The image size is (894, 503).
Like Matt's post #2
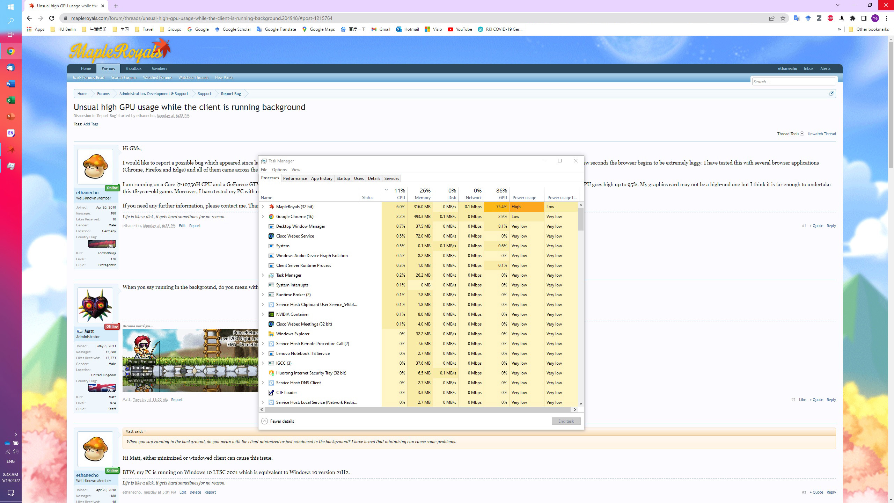pos(802,400)
